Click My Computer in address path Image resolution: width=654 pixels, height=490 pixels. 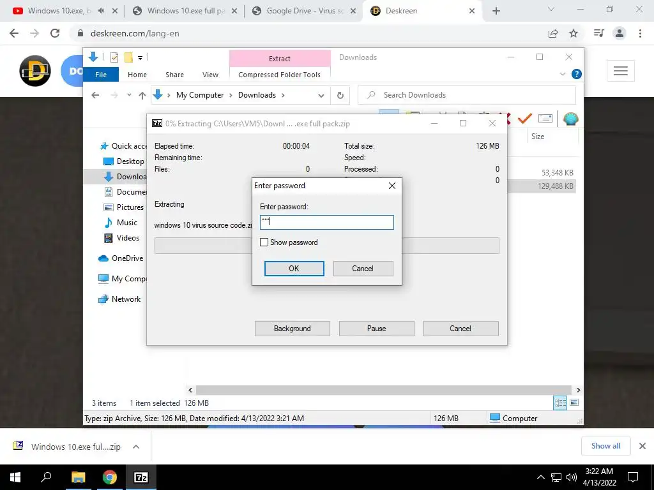point(200,95)
